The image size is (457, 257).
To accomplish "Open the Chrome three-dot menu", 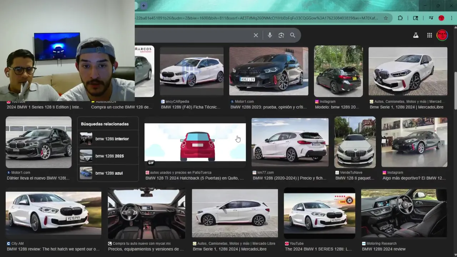I will click(452, 18).
